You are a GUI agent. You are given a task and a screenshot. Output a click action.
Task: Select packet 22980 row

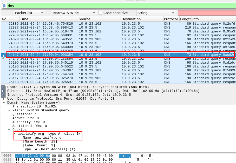click(119, 35)
